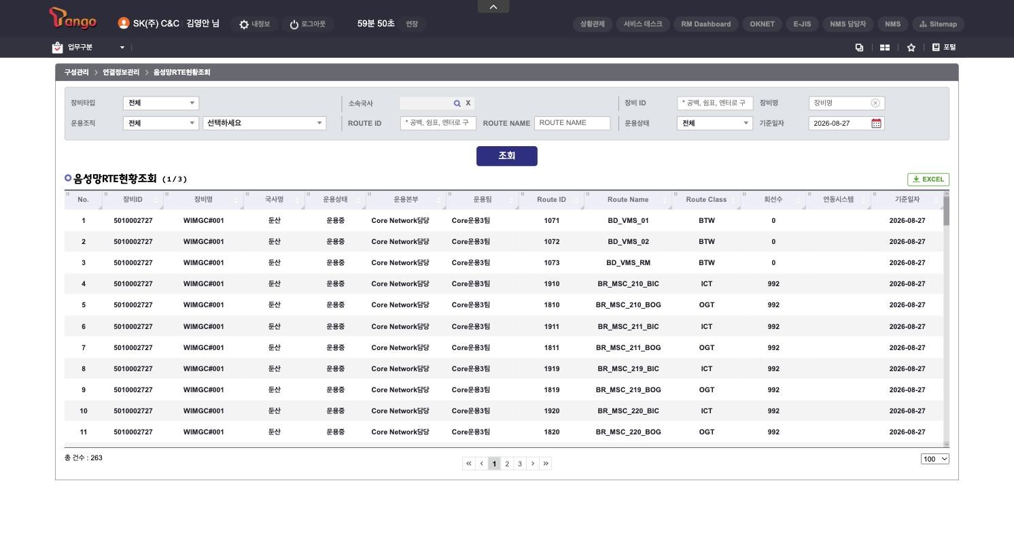Collapse top header with up chevron
Image resolution: width=1014 pixels, height=552 pixels.
[493, 7]
